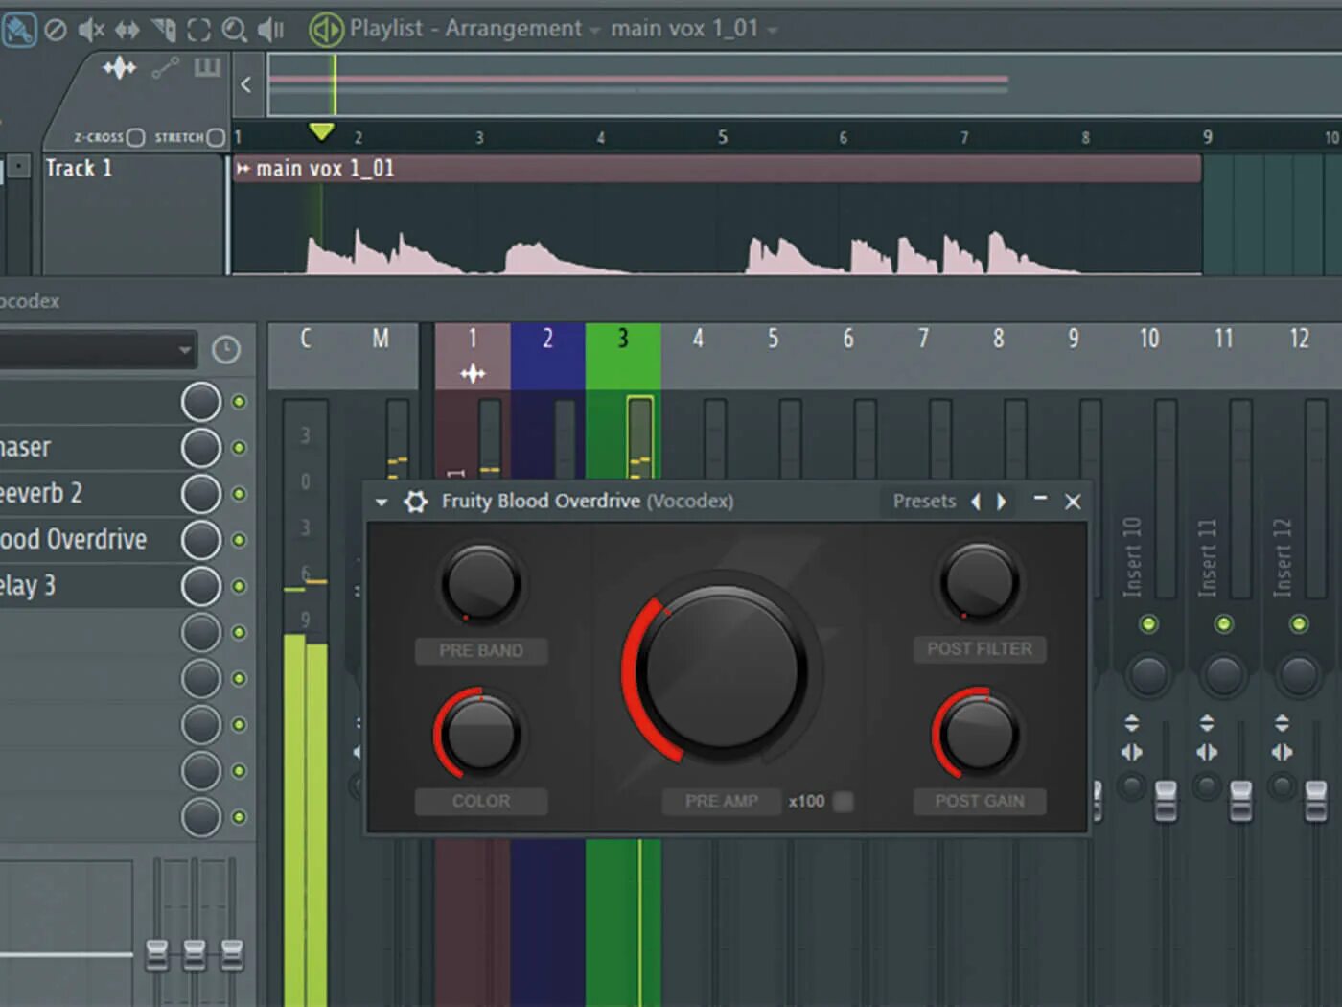This screenshot has height=1007, width=1342.
Task: Open main vox 1_01 clip menu
Action: pos(243,169)
